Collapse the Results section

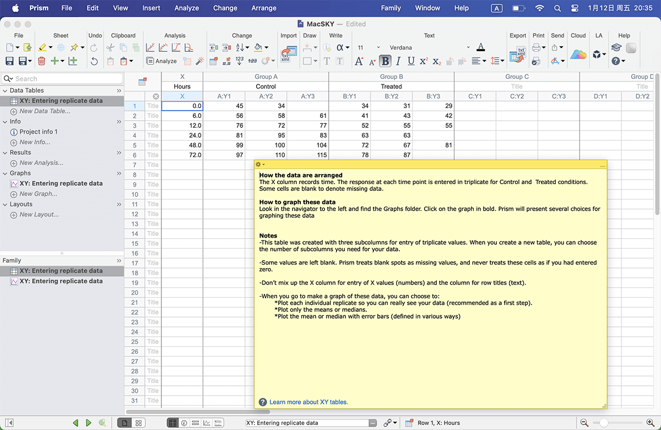[x=6, y=153]
